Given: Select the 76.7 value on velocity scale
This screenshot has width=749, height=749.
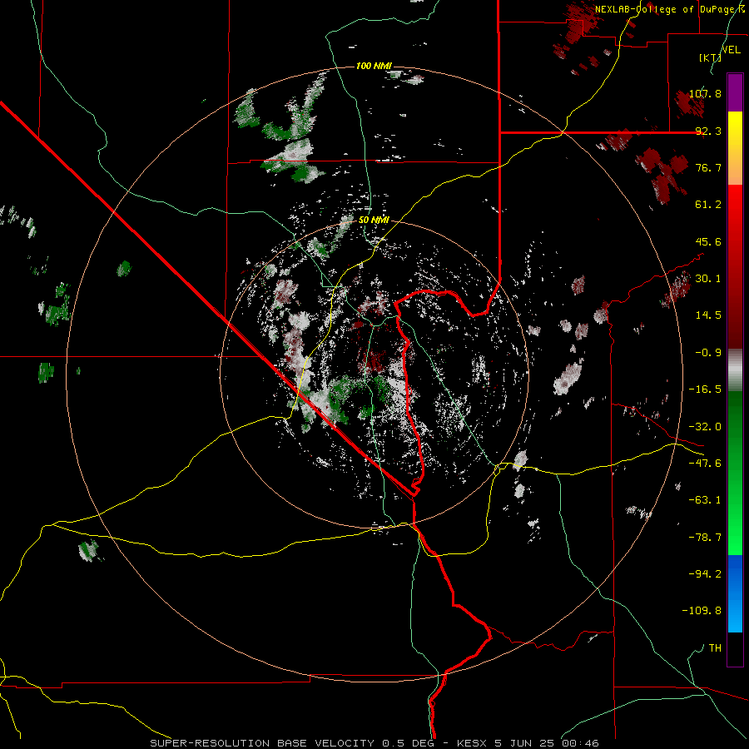Looking at the screenshot, I should click(x=708, y=167).
